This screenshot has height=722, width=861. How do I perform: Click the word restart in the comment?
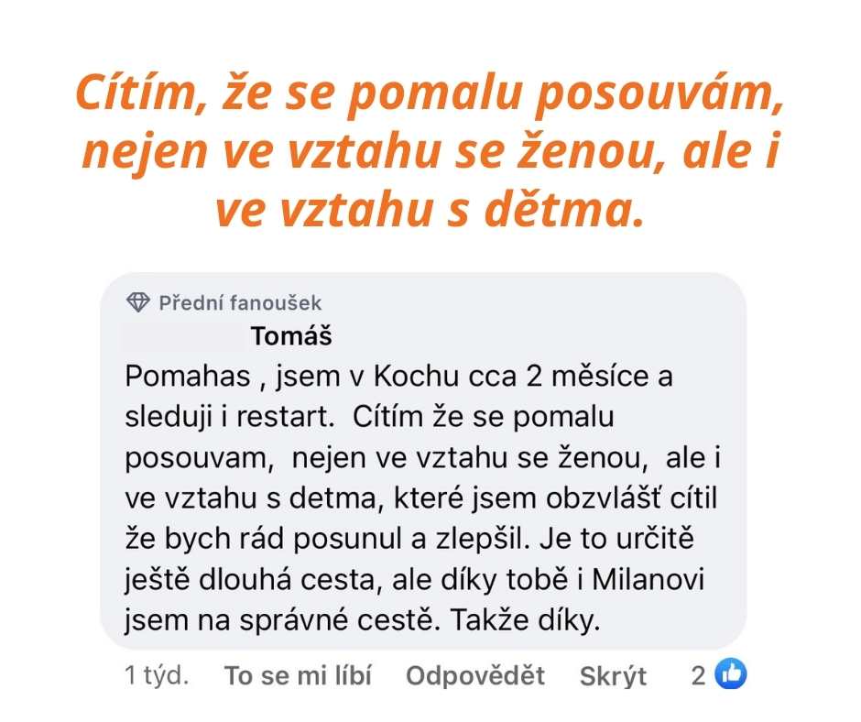(285, 417)
